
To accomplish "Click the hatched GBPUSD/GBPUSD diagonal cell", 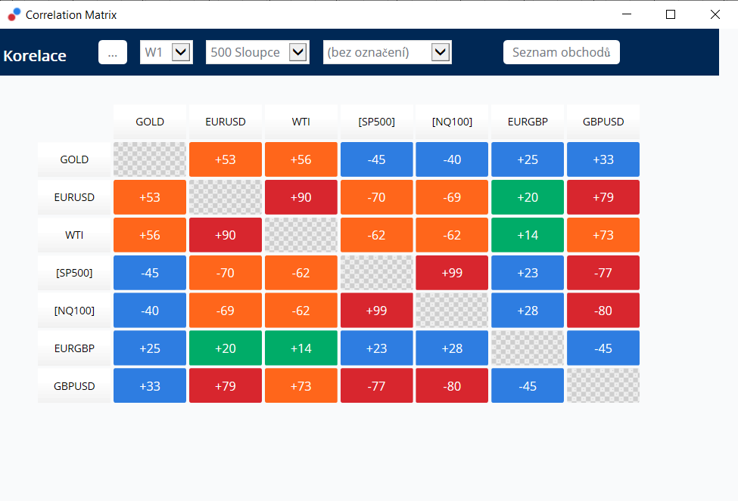I will point(603,386).
